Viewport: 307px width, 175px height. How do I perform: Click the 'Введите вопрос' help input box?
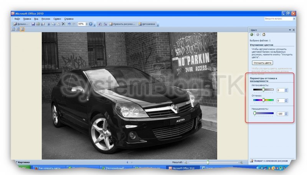coord(278,19)
